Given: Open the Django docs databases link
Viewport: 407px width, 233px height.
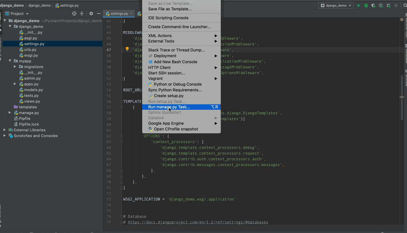Looking at the screenshot, I should click(x=198, y=222).
